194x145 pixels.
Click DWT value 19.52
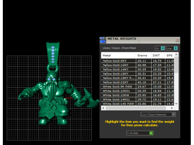[157, 69]
